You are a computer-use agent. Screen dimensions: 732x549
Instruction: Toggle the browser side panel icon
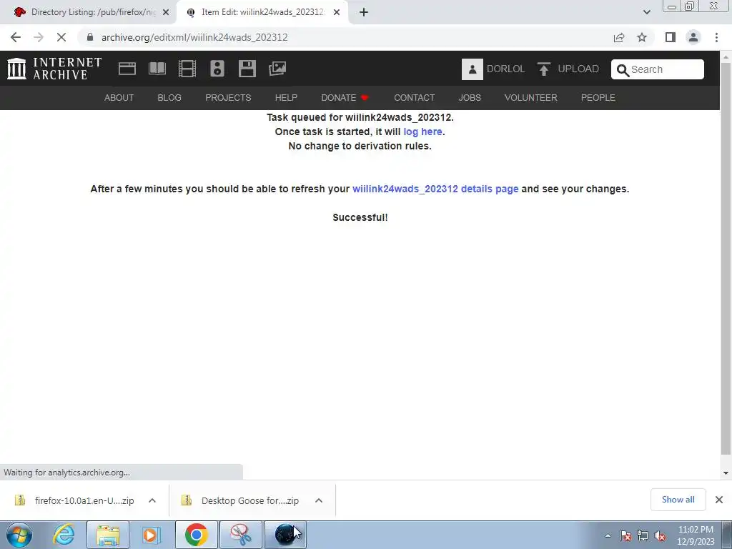[671, 37]
